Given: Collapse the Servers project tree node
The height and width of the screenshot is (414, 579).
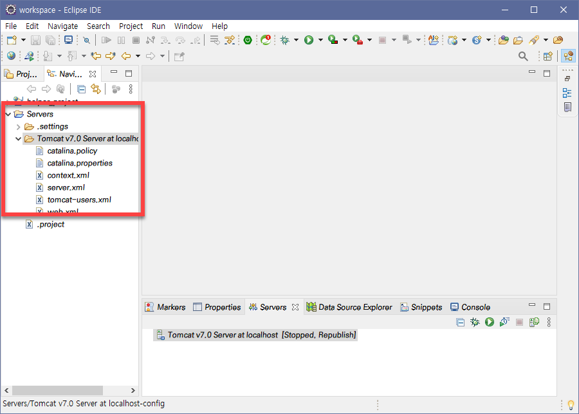Looking at the screenshot, I should [x=8, y=114].
